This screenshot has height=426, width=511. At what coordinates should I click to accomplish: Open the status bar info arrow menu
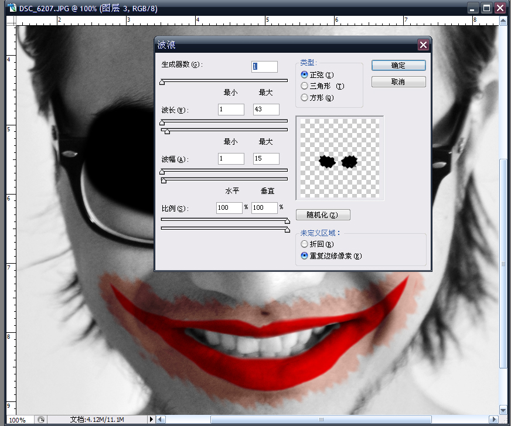click(x=151, y=420)
